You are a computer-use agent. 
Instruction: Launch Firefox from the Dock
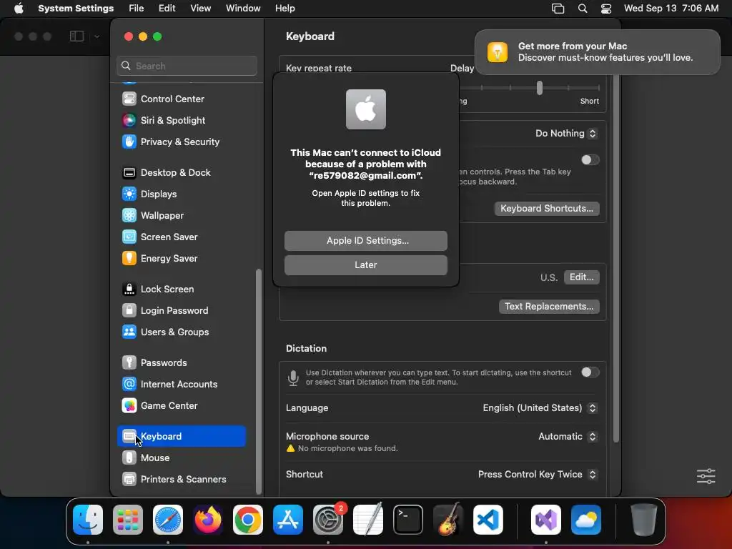pyautogui.click(x=208, y=520)
